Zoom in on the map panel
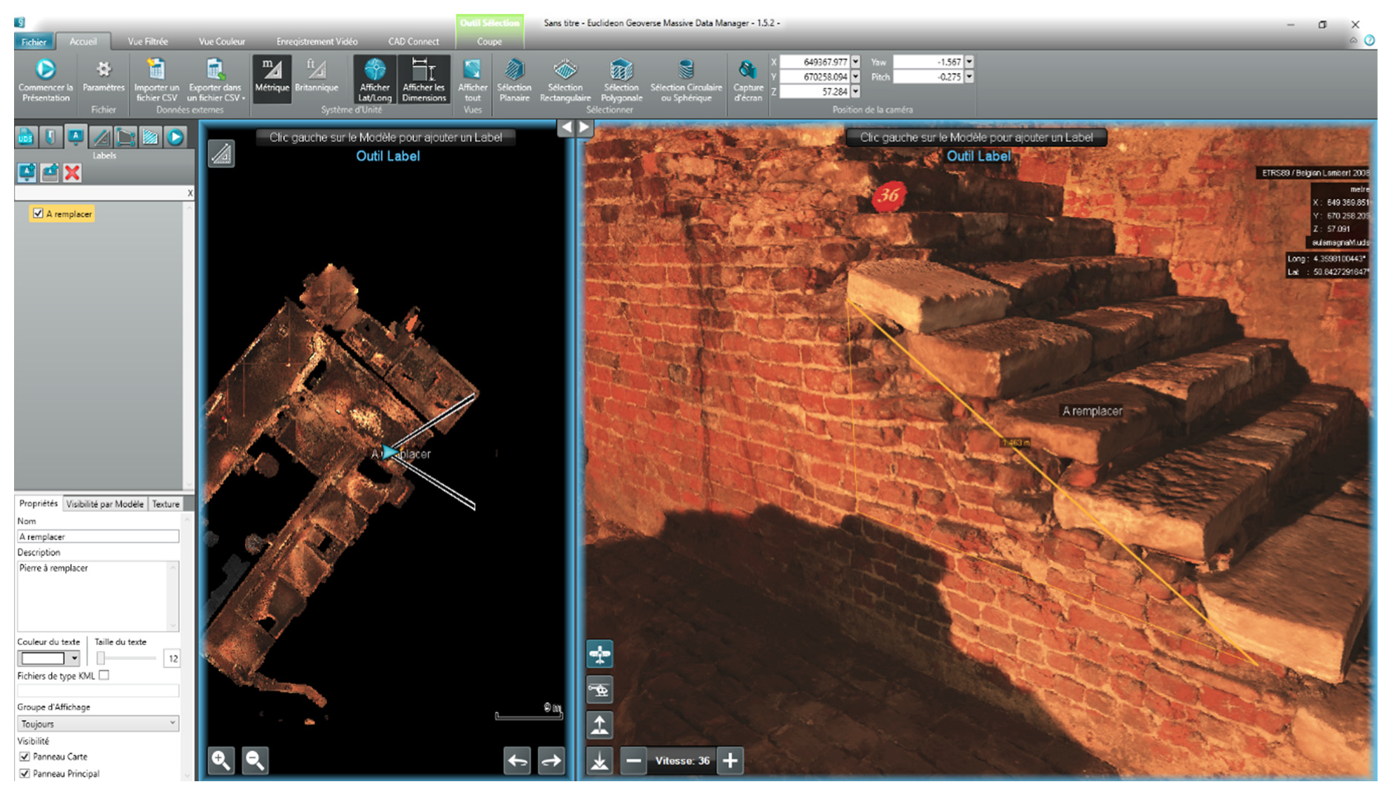 (x=221, y=760)
